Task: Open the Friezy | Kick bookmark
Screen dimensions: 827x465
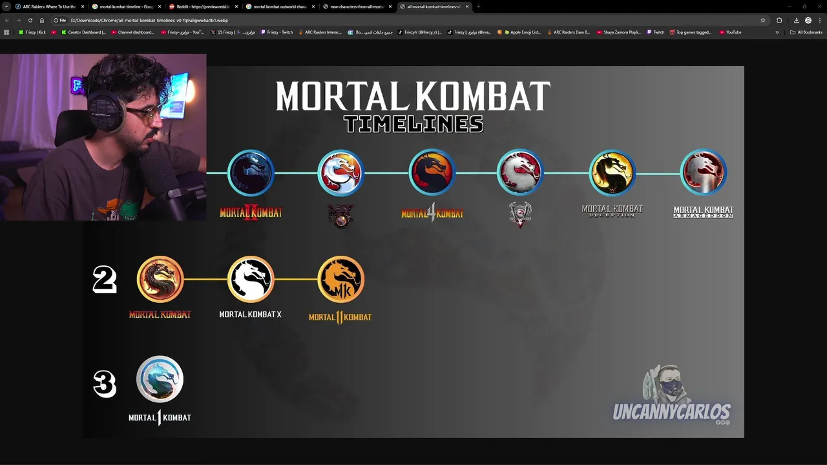Action: tap(32, 32)
